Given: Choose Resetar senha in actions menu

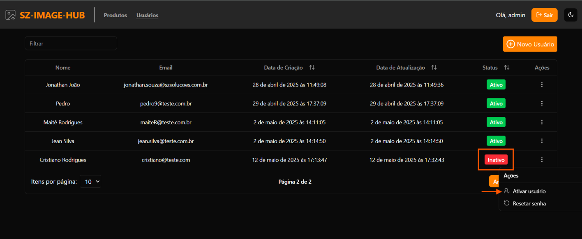Looking at the screenshot, I should [529, 203].
